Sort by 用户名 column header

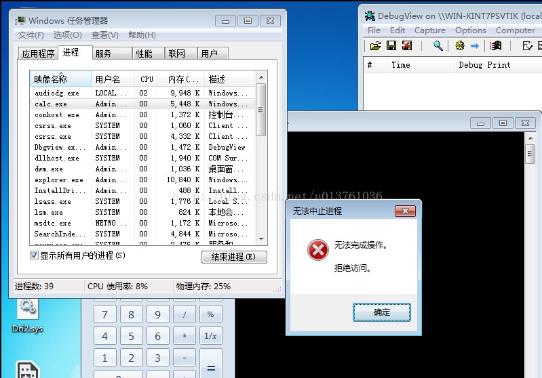pos(113,79)
